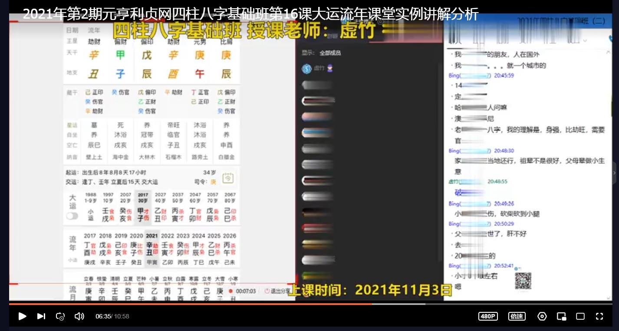Switch to widescreen theater mode
Image resolution: width=619 pixels, height=331 pixels.
(580, 316)
